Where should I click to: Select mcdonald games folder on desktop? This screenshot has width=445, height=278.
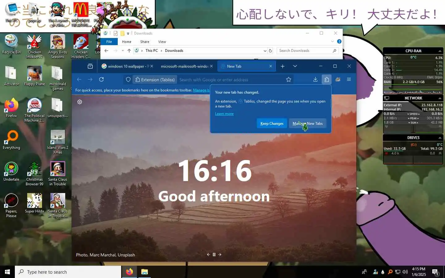click(x=57, y=78)
